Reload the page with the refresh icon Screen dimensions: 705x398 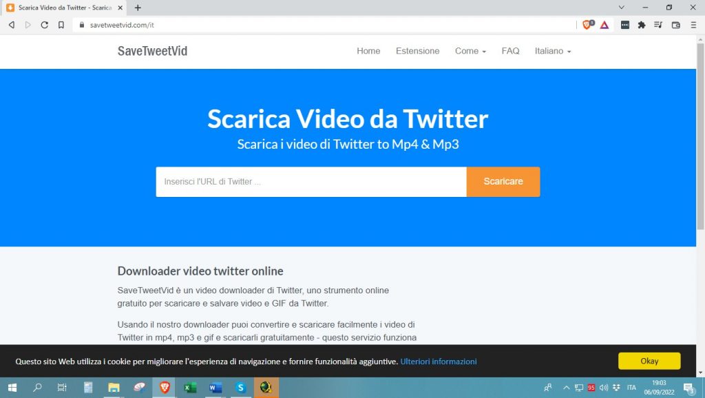click(44, 24)
